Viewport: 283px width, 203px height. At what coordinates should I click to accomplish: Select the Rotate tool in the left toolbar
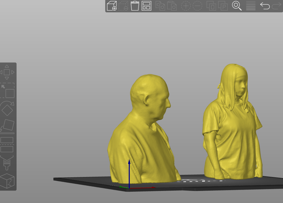(x=7, y=108)
